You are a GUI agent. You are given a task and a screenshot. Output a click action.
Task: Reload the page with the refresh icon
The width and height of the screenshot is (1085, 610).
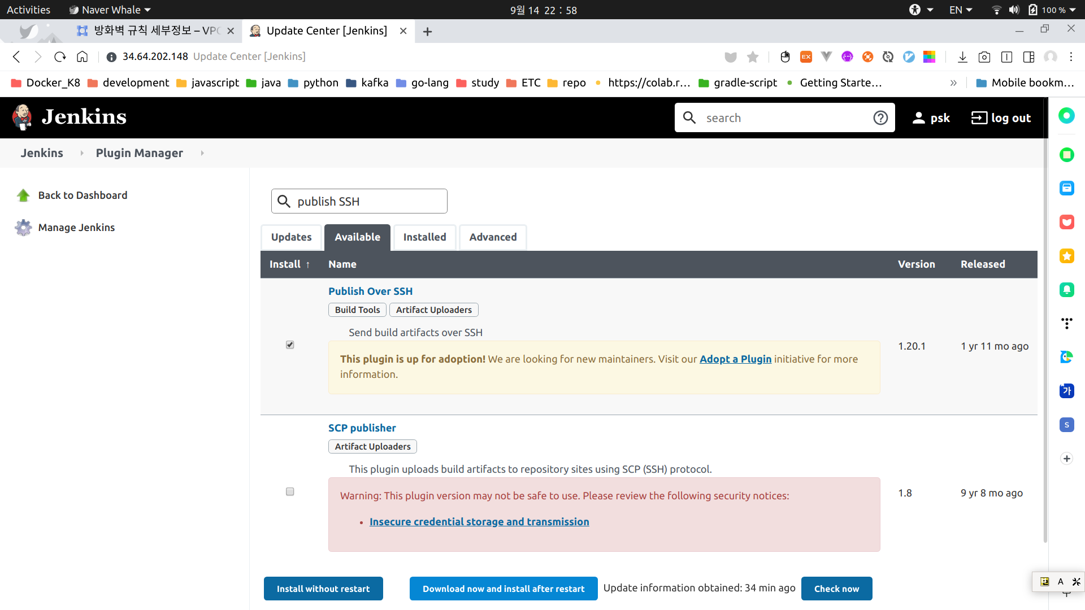coord(60,56)
